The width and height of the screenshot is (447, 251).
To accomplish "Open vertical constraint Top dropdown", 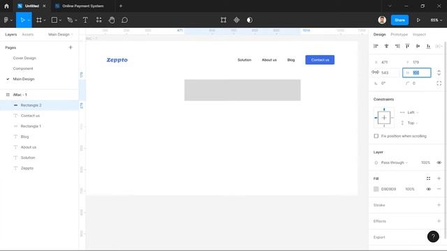I will tap(413, 123).
